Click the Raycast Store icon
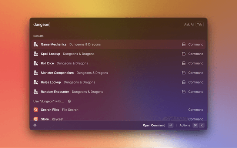This screenshot has height=148, width=237. coord(36,119)
